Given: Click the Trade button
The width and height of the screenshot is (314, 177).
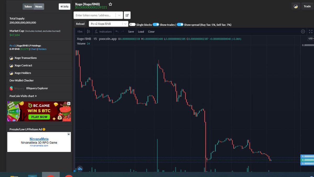Looking at the screenshot, I should (x=307, y=6).
